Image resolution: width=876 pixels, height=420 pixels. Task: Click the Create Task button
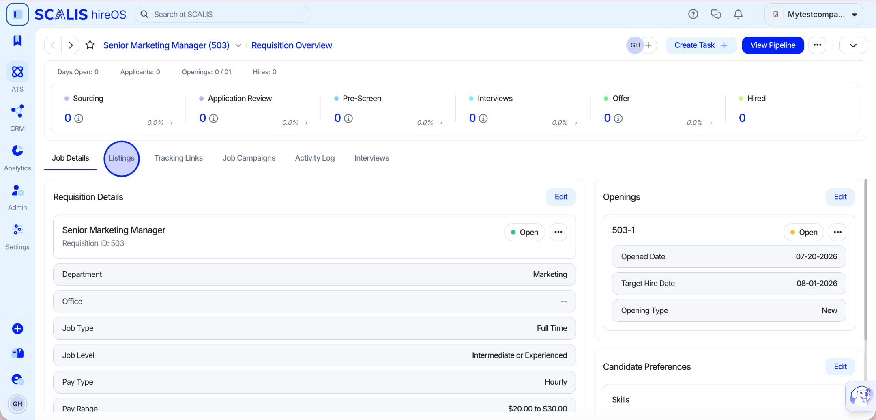[701, 45]
